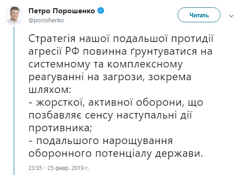Click the word "шляхом:" in the tweet
Viewport: 241px width, 175px height.
pyautogui.click(x=50, y=89)
